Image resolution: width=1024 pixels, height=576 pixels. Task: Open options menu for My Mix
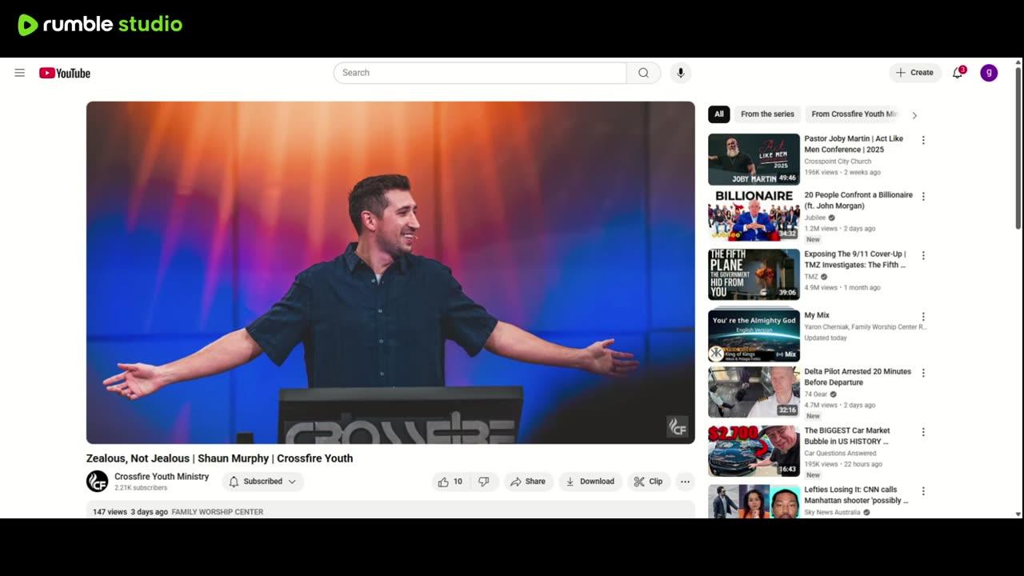pyautogui.click(x=923, y=317)
